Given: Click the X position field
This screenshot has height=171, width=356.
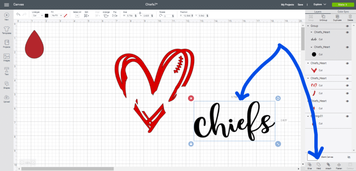Looking at the screenshot, I should click(x=187, y=16).
